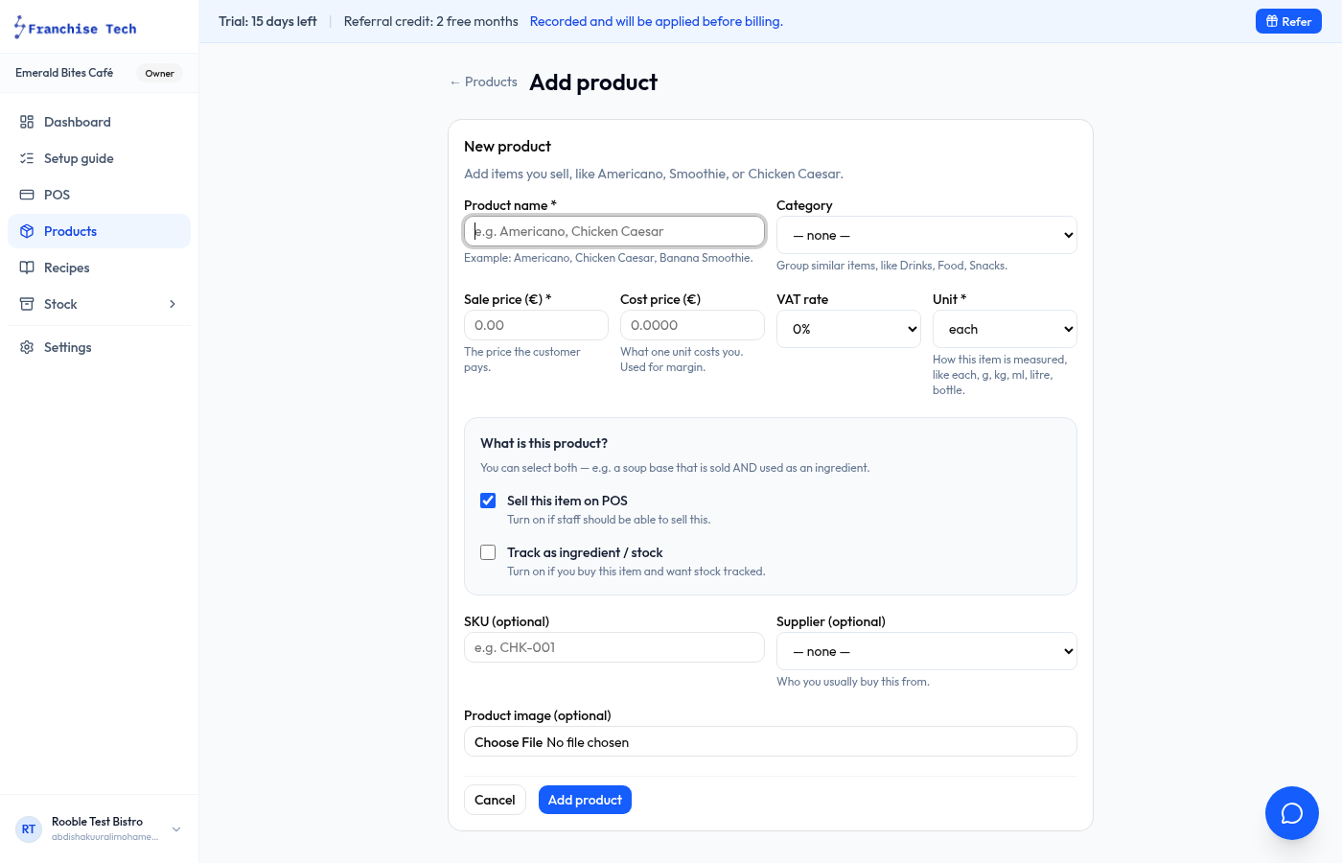Viewport: 1342px width, 863px height.
Task: Click the Franchise Tech logo
Action: tap(75, 28)
